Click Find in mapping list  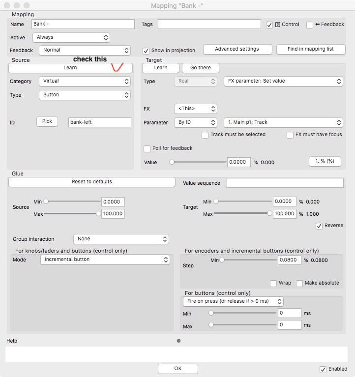311,49
